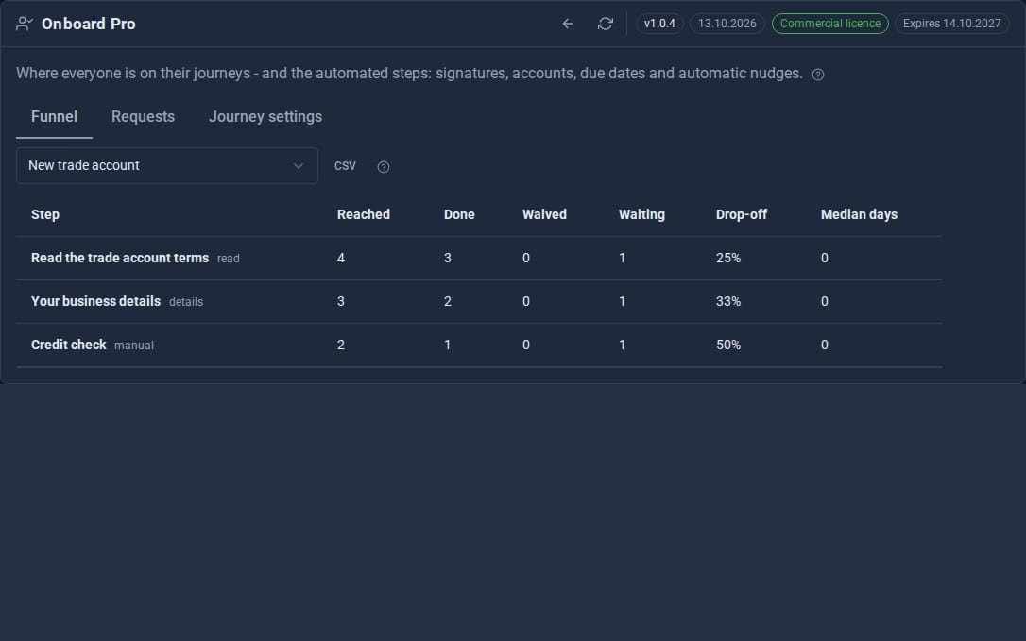Click the Median days column header

(859, 214)
